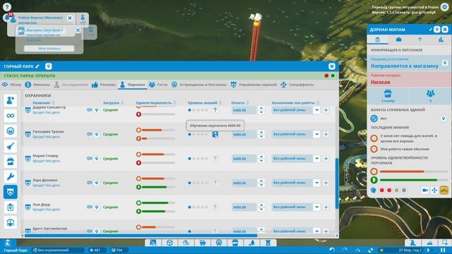Toggle the game pause button
This screenshot has height=254, width=452.
click(x=443, y=250)
